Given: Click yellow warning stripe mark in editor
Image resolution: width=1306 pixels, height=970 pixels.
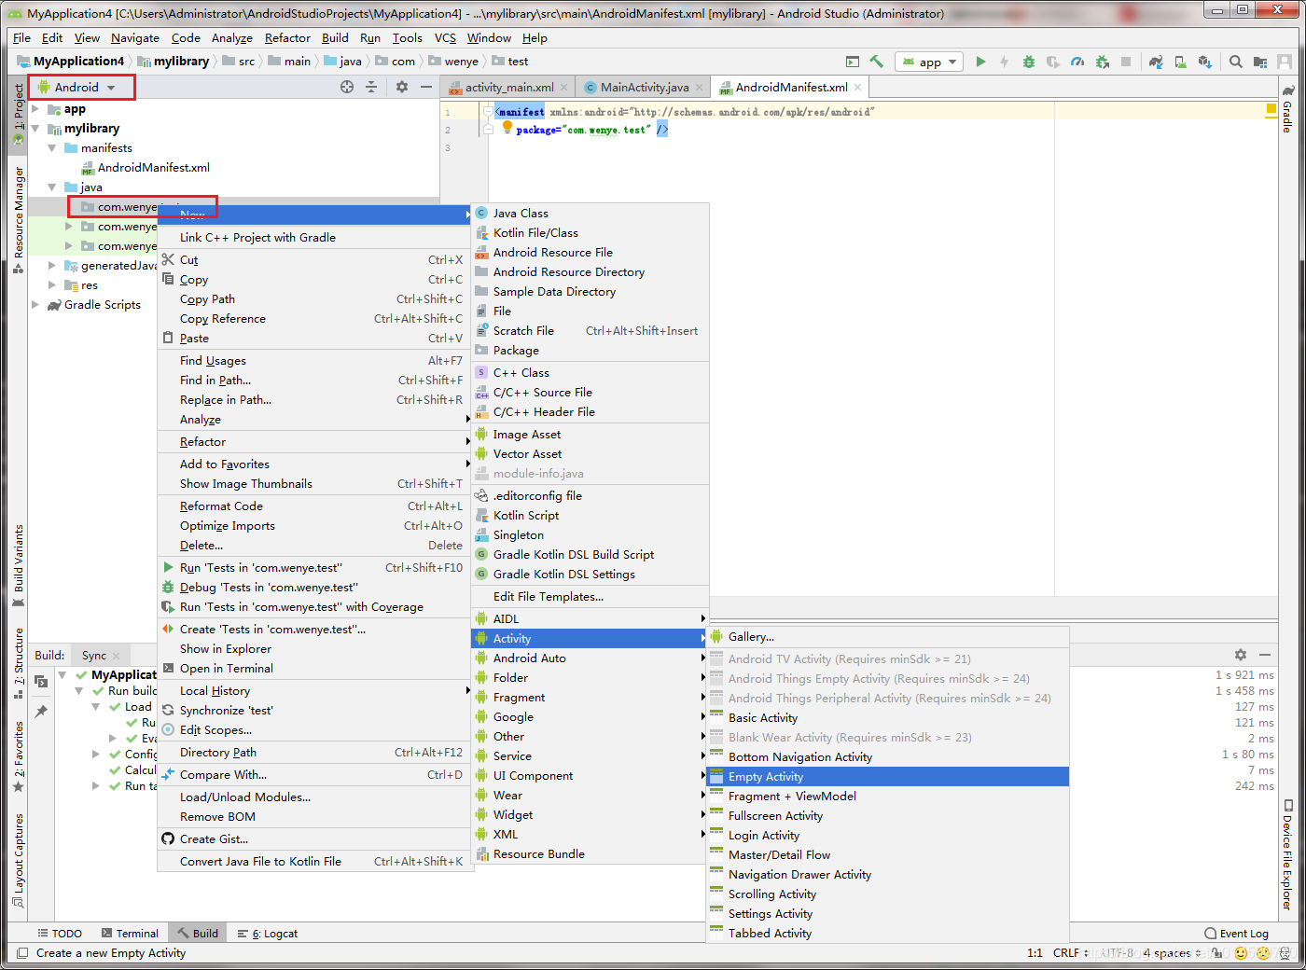Looking at the screenshot, I should tap(1271, 109).
